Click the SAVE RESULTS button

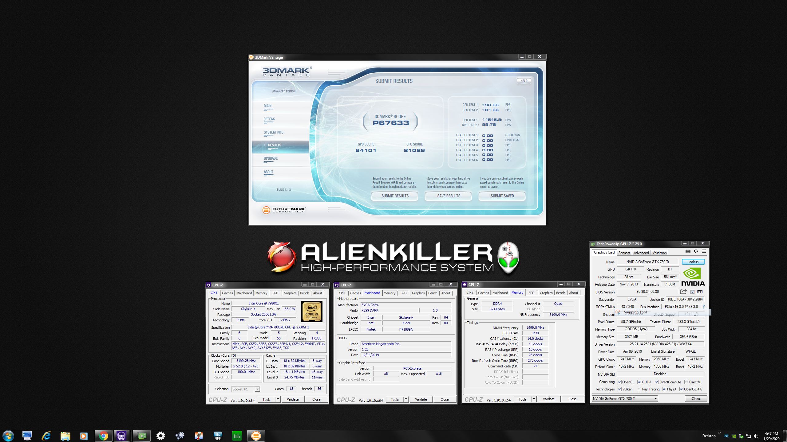tap(449, 196)
